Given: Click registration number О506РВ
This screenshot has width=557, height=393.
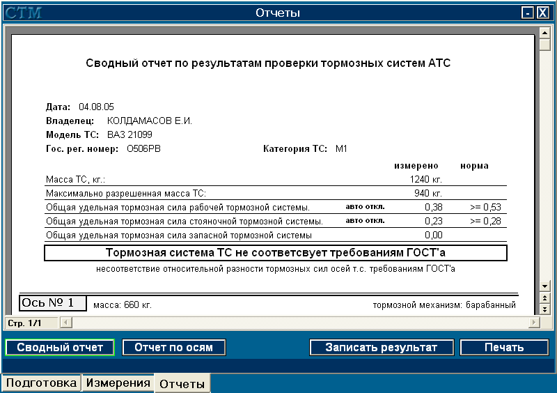Looking at the screenshot, I should tap(143, 148).
